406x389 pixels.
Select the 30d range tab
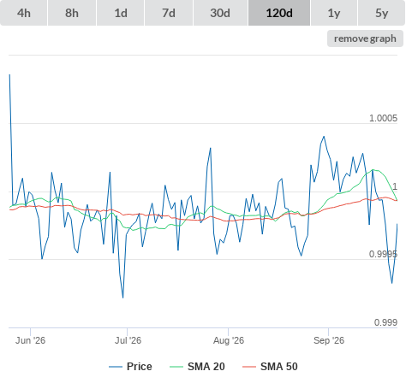point(220,13)
